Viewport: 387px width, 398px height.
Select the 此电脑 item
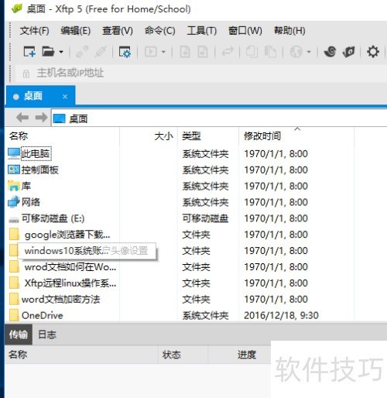click(36, 154)
